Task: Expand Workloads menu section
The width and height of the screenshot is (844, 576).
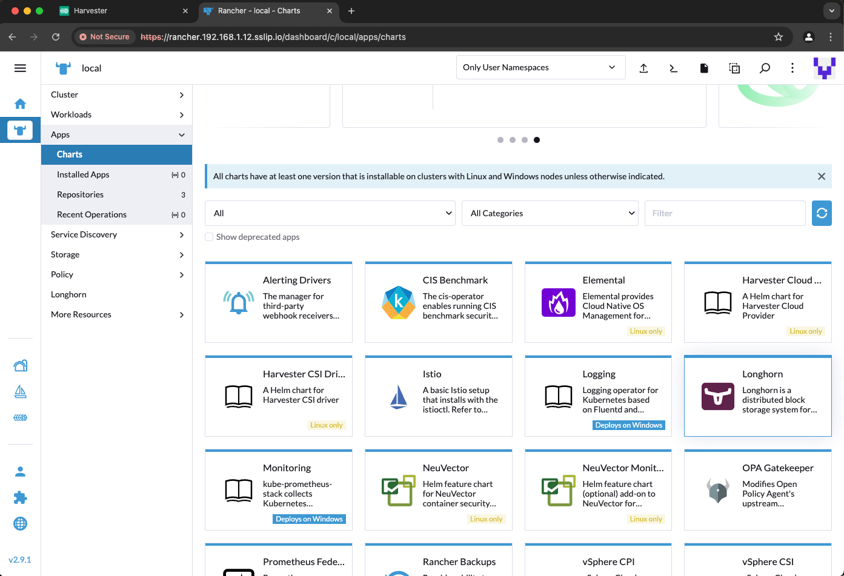Action: point(117,114)
